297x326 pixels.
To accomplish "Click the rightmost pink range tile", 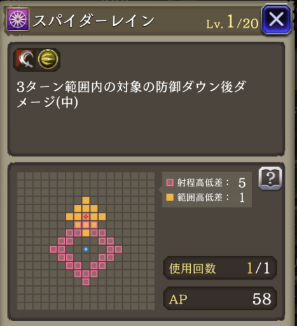I will click(x=118, y=249).
